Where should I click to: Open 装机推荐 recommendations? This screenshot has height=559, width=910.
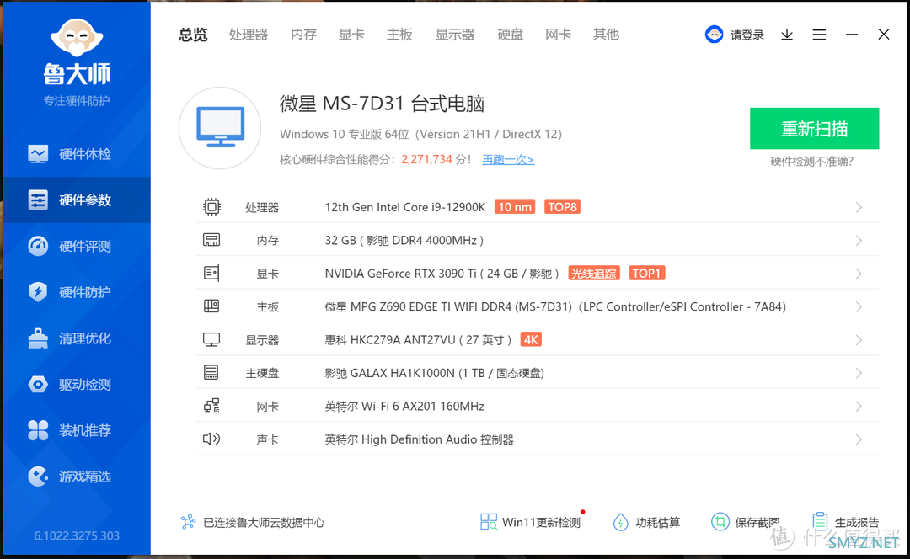tap(77, 430)
